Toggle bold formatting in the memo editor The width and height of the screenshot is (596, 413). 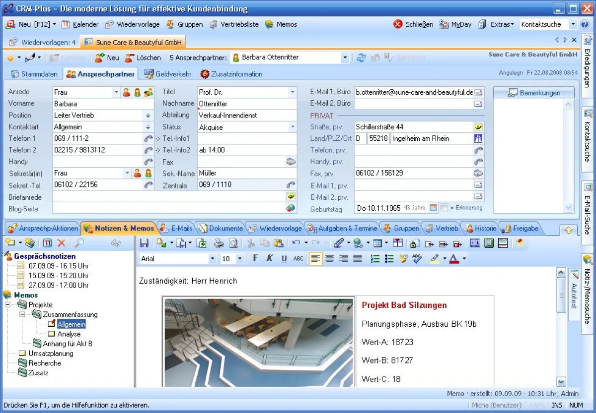256,258
